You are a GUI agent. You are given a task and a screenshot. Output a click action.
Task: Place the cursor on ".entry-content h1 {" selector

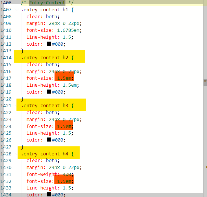[x=47, y=10]
